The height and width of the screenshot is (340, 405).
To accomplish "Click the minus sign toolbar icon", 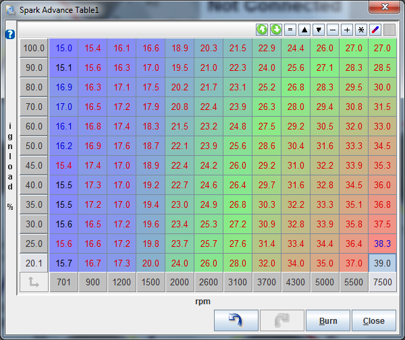I will pyautogui.click(x=332, y=30).
